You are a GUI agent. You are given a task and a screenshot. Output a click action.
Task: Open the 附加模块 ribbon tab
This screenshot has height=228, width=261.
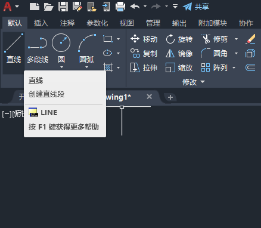tap(213, 23)
